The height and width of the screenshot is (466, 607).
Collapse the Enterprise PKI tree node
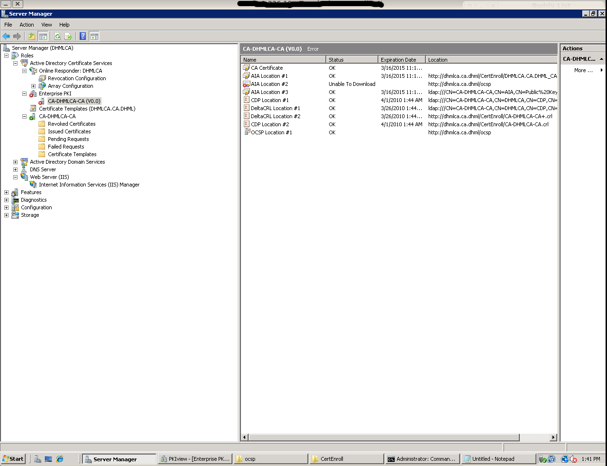click(x=24, y=93)
